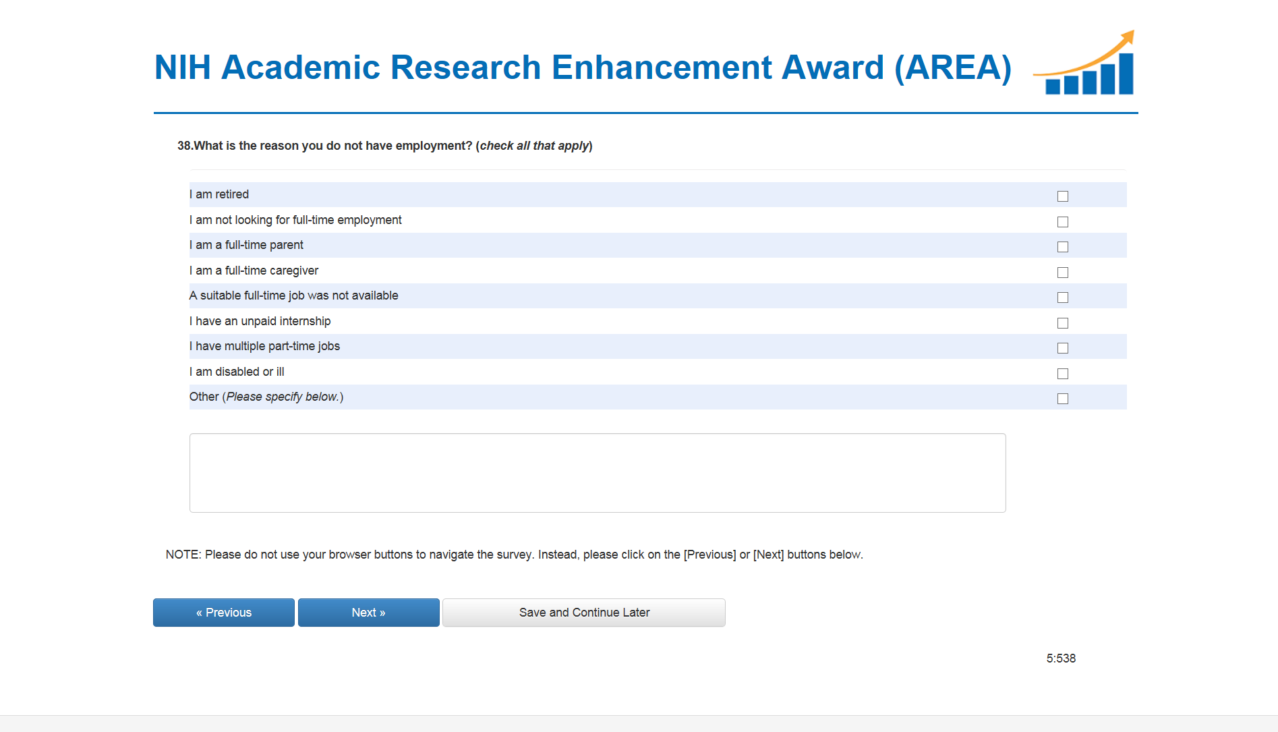Viewport: 1278px width, 732px height.
Task: Click the 'I am disabled or ill' label
Action: coord(237,372)
